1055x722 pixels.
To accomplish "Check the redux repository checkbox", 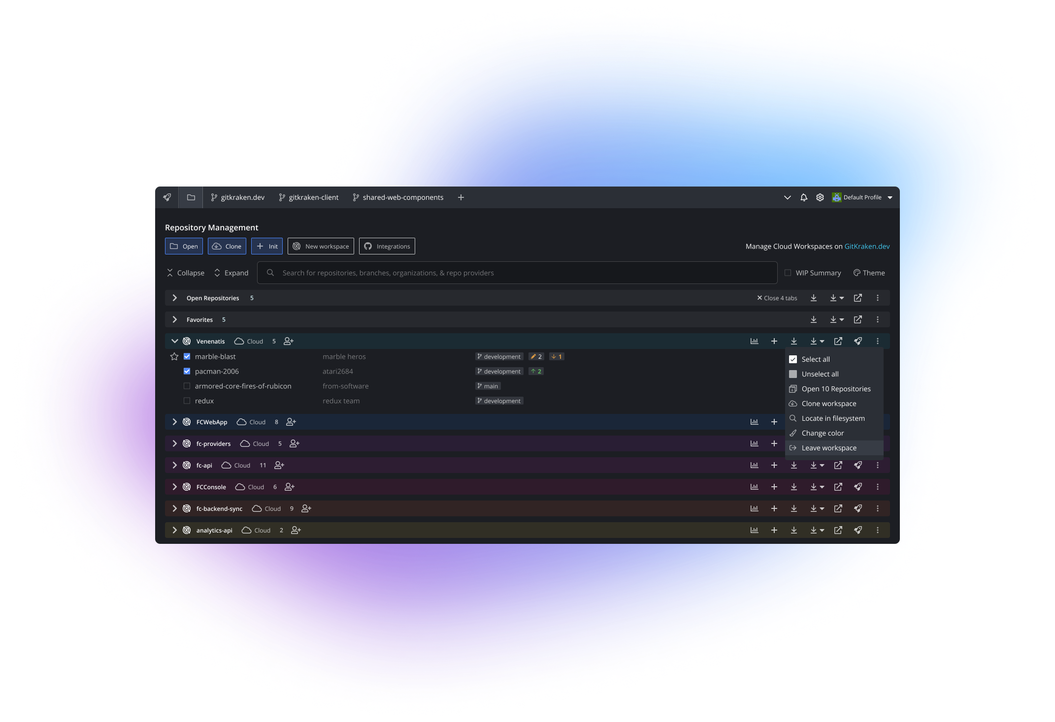I will click(x=187, y=401).
